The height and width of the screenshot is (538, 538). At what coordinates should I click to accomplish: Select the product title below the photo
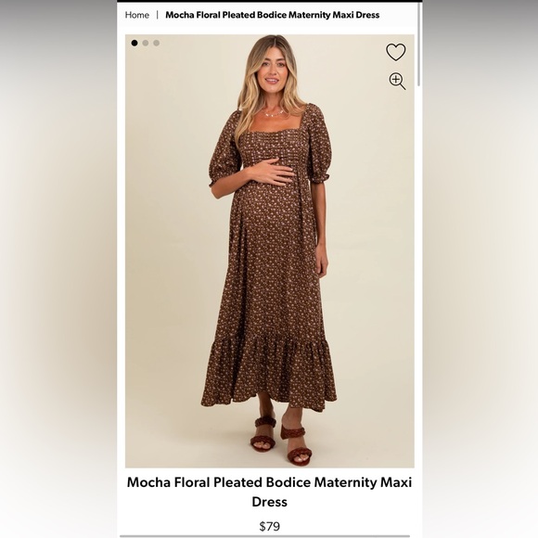pyautogui.click(x=269, y=492)
